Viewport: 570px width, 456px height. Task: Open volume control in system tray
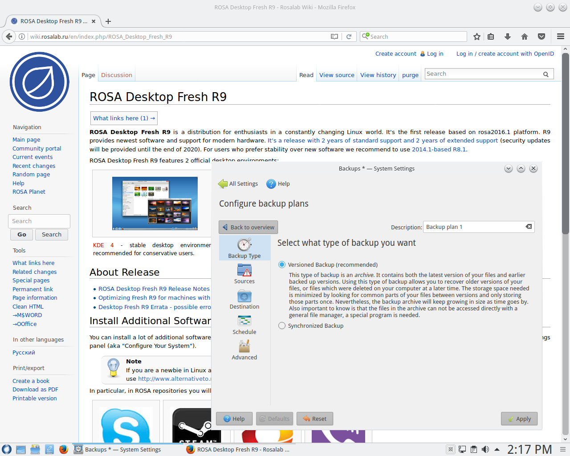(x=485, y=449)
